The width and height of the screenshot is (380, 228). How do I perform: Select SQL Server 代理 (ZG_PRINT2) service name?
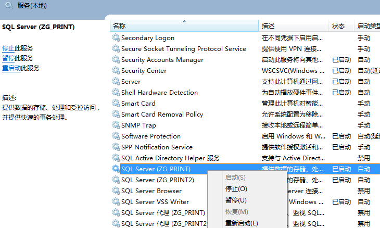(x=164, y=223)
